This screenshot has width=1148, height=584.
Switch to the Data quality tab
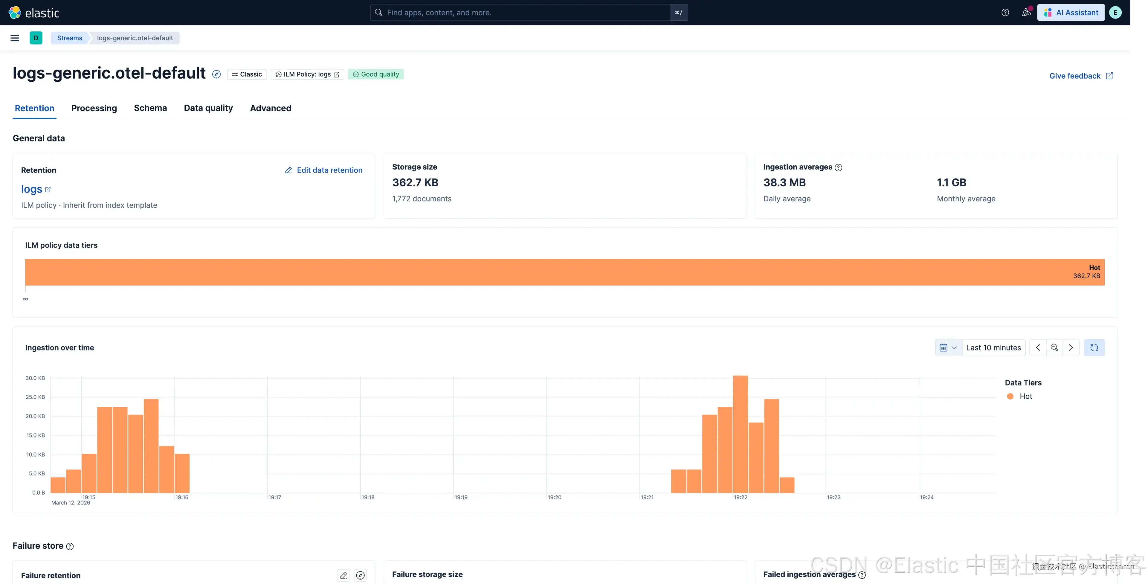point(208,108)
